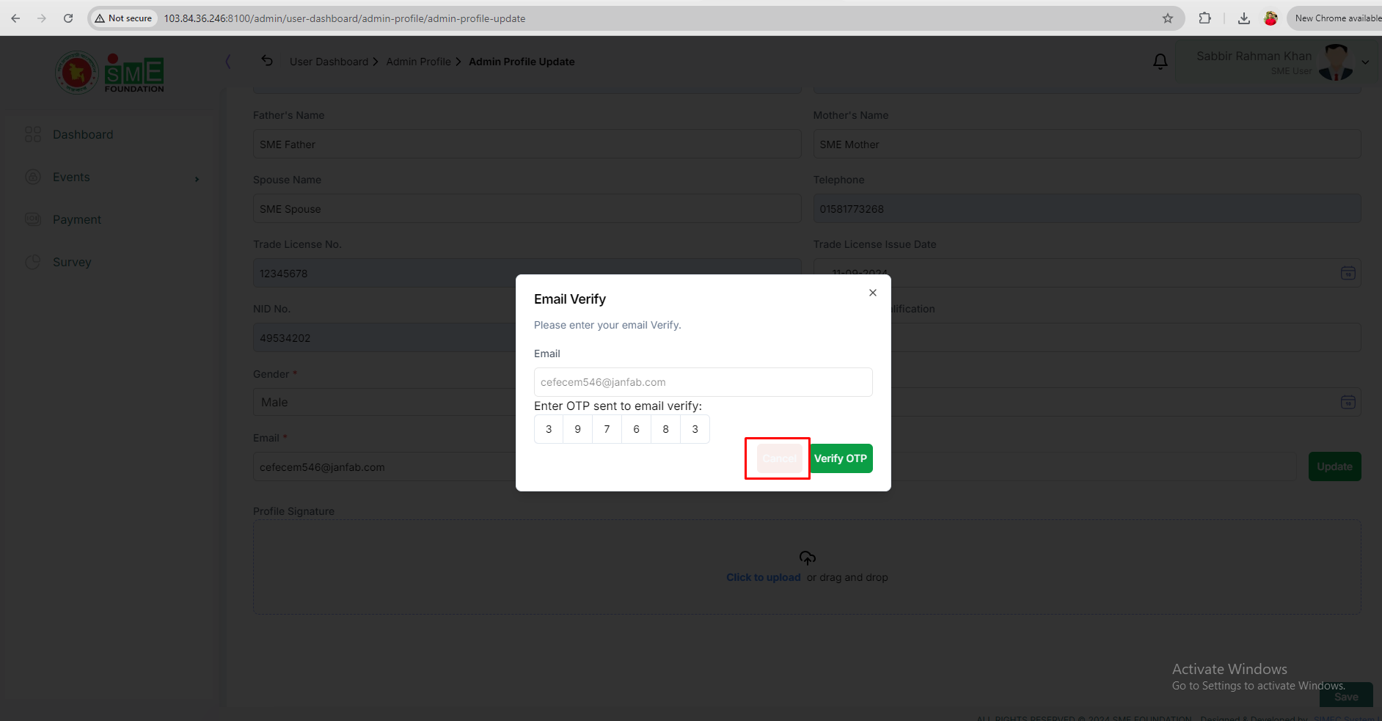The image size is (1382, 721).
Task: Select the first OTP digit box
Action: point(549,429)
